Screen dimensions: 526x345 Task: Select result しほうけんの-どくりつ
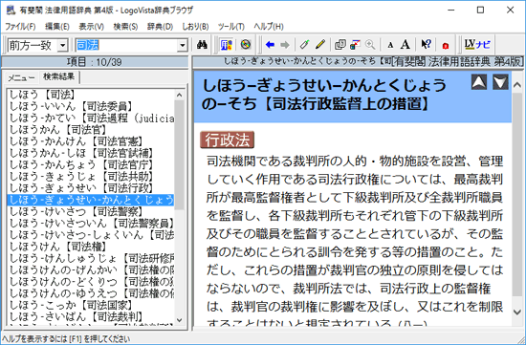pyautogui.click(x=91, y=282)
